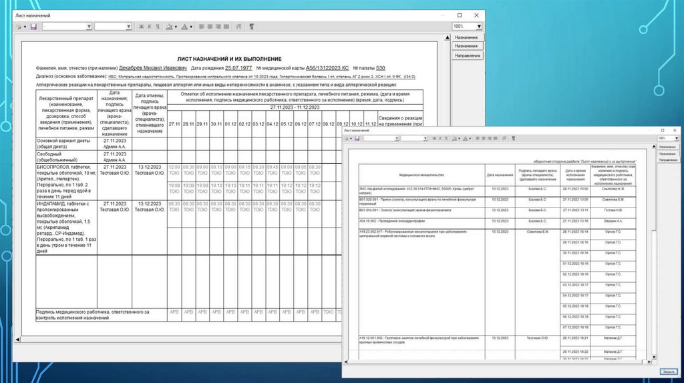Open the print options arrow in the large window

(25, 27)
